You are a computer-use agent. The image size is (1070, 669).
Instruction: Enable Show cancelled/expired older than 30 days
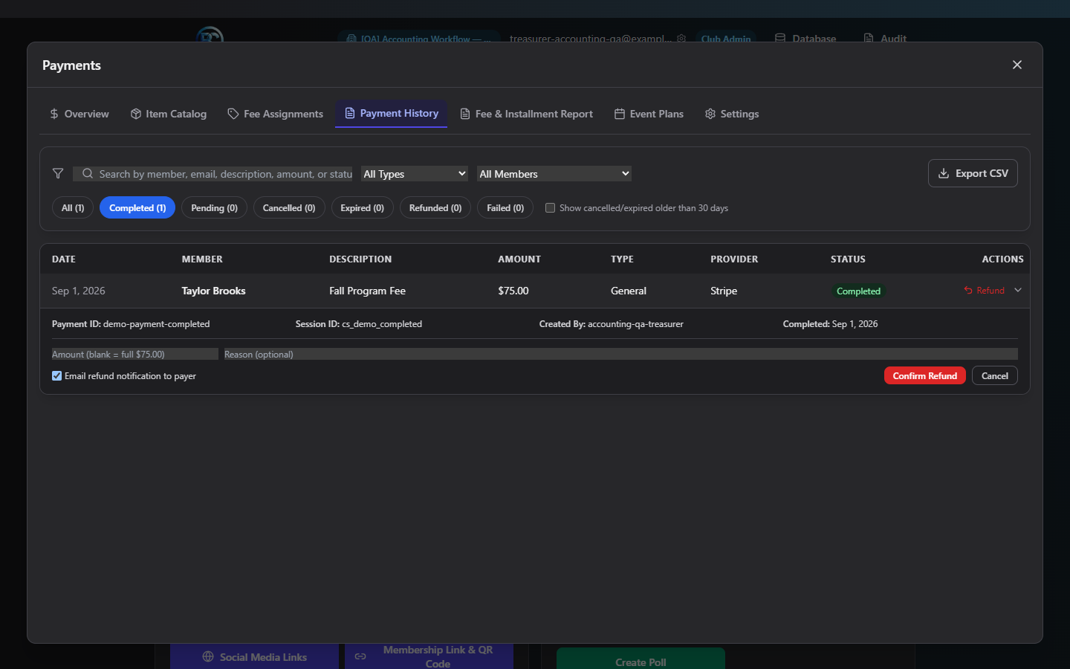[550, 208]
